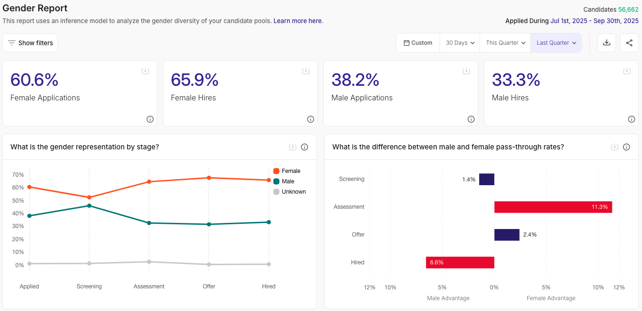
Task: Open the This Quarter dropdown
Action: pos(506,43)
